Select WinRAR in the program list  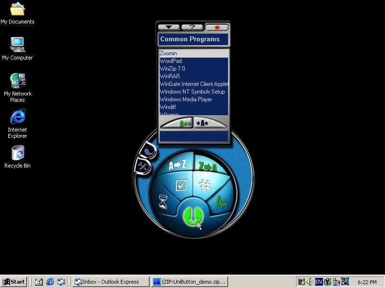click(193, 76)
